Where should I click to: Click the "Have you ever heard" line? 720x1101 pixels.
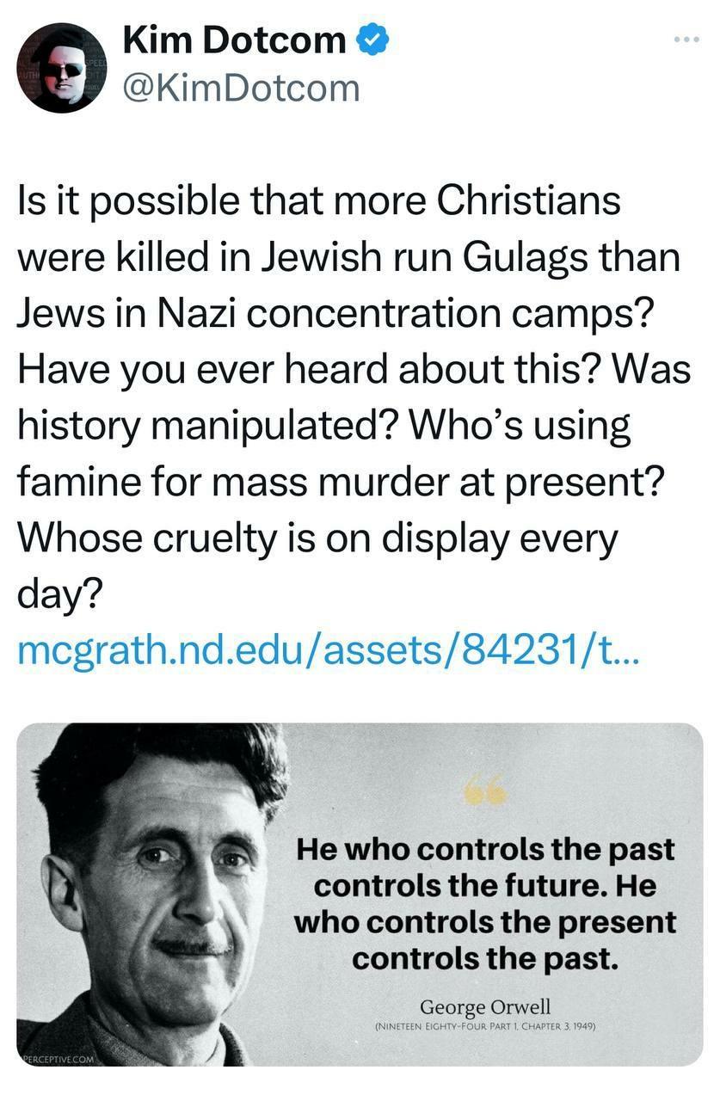click(354, 370)
